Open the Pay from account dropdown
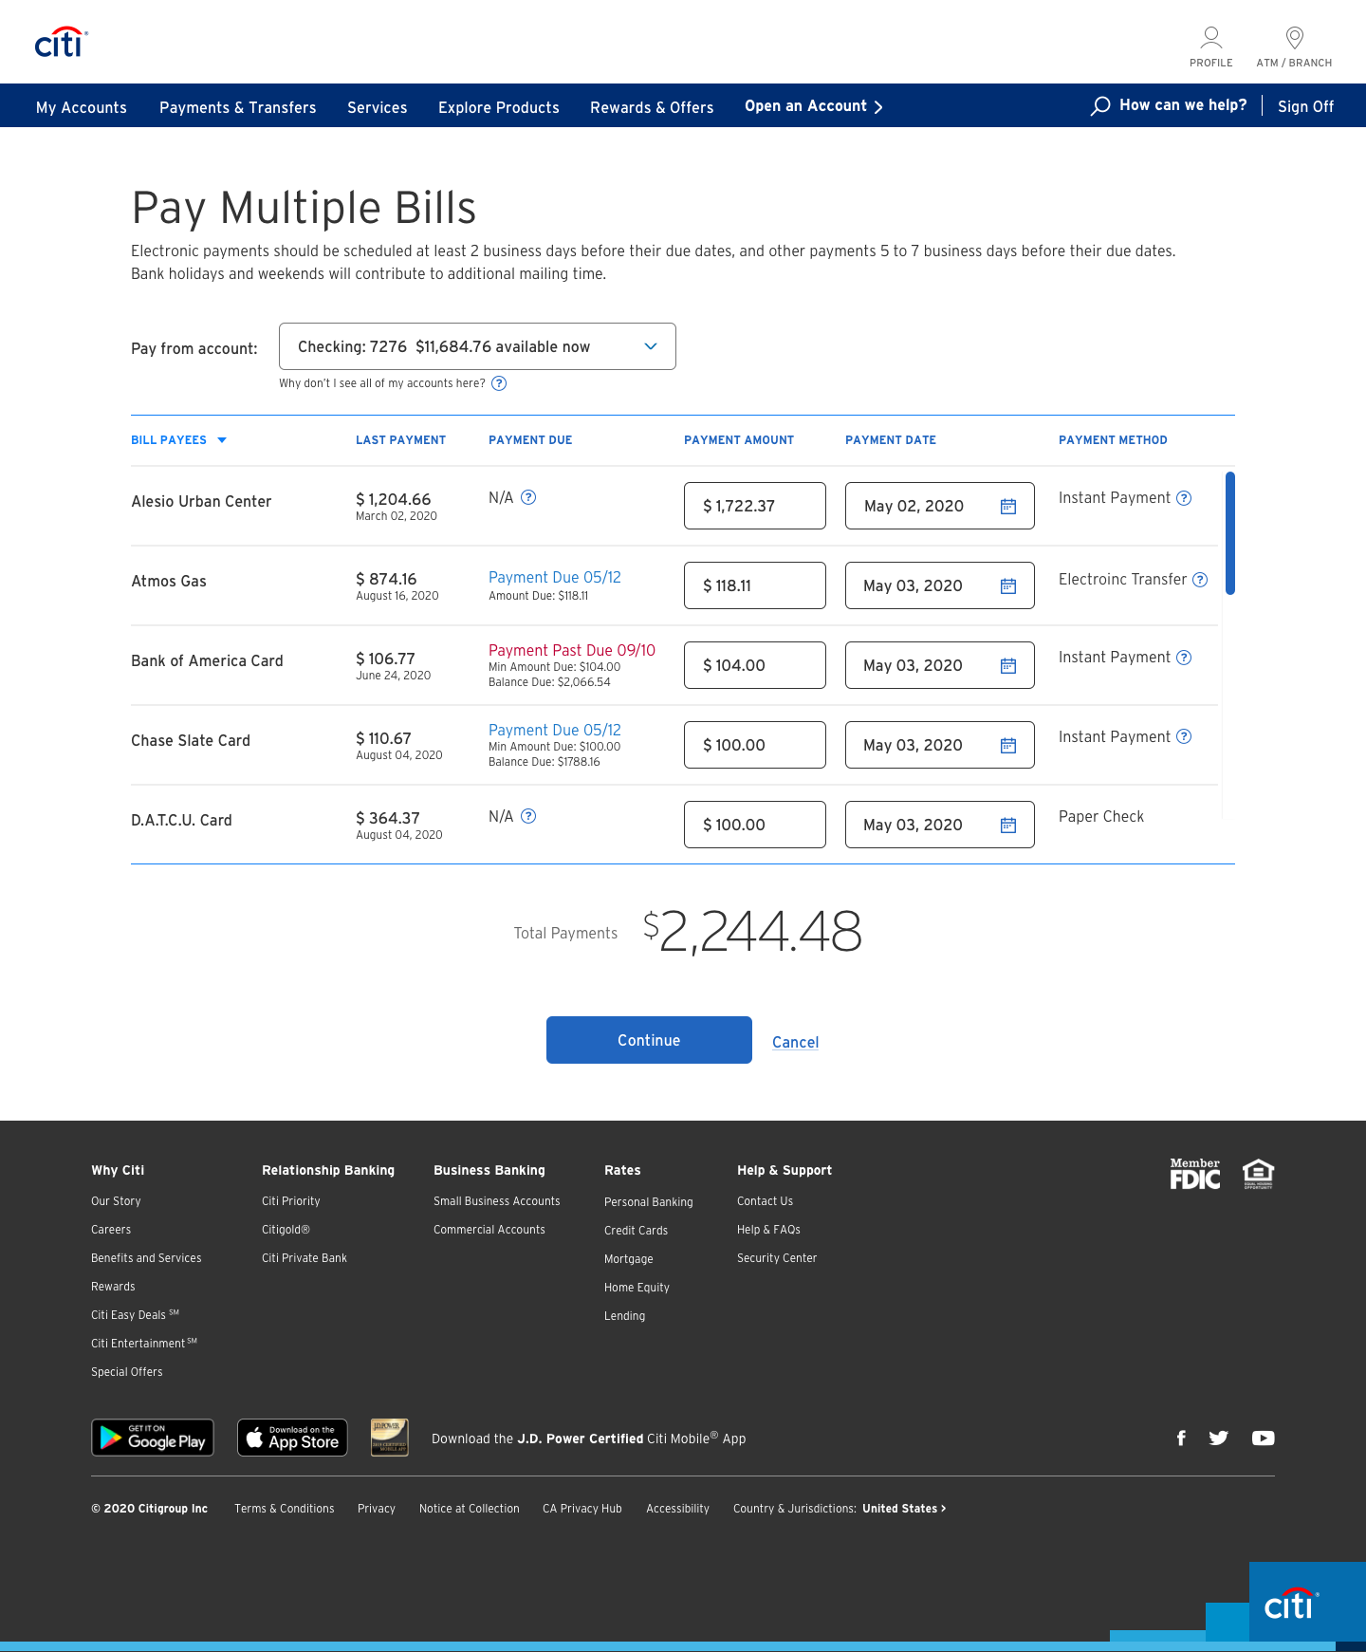 point(477,346)
